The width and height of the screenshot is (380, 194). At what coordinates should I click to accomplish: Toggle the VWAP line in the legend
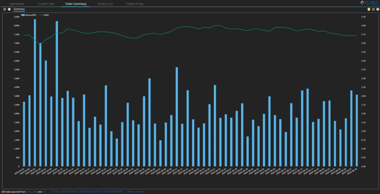44,15
